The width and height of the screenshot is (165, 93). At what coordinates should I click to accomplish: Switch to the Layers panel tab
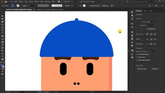tap(151, 11)
